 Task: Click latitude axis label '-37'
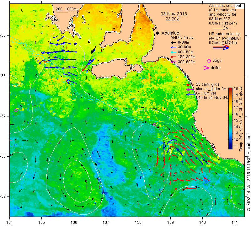point(3,116)
